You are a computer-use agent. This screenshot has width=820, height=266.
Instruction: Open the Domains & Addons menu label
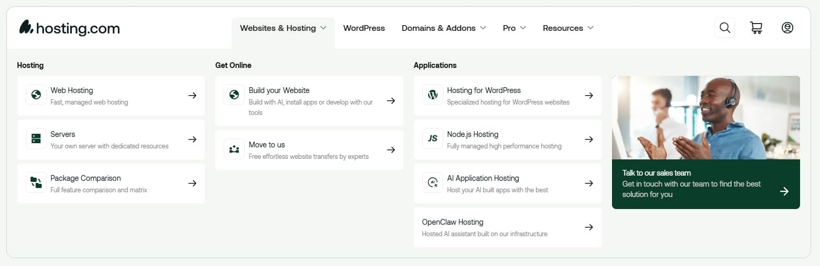pyautogui.click(x=439, y=28)
